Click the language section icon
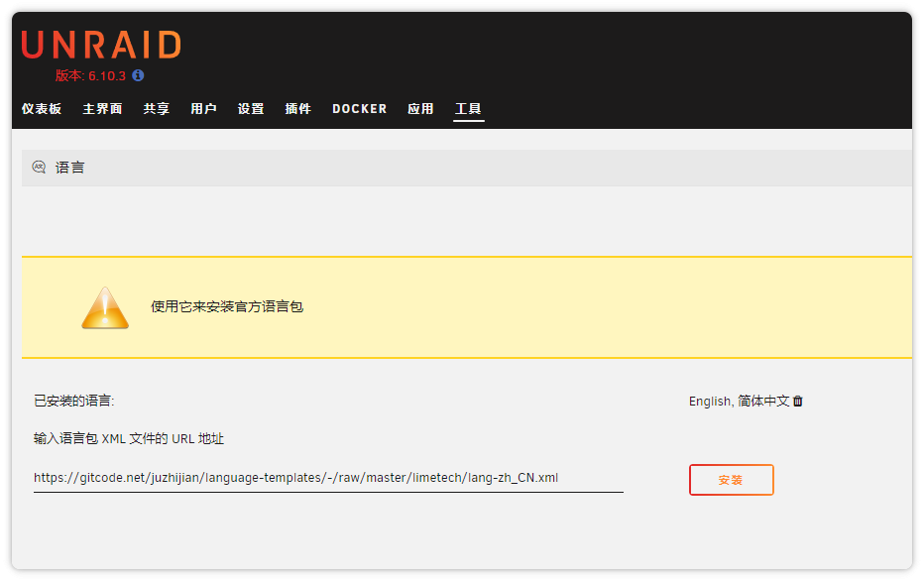 pyautogui.click(x=39, y=168)
